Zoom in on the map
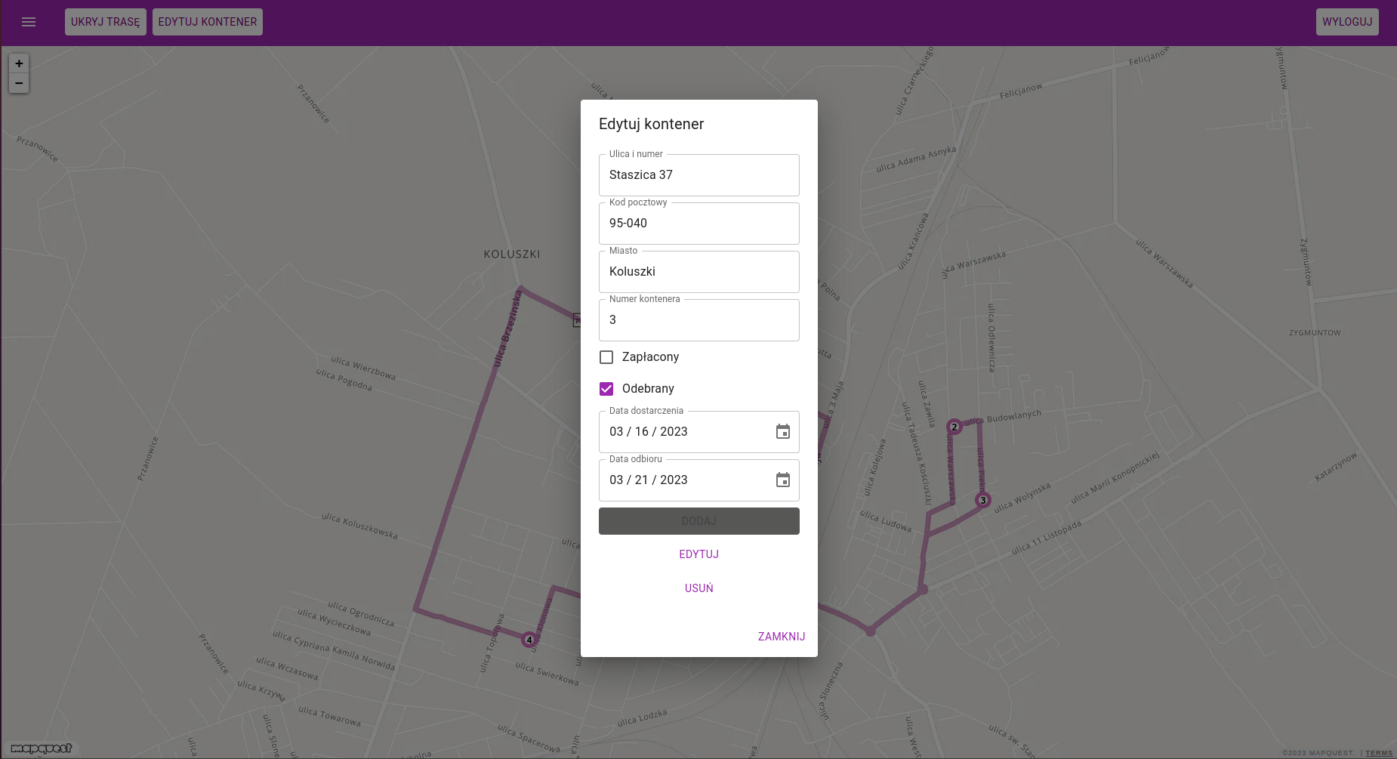The width and height of the screenshot is (1397, 759). tap(19, 63)
